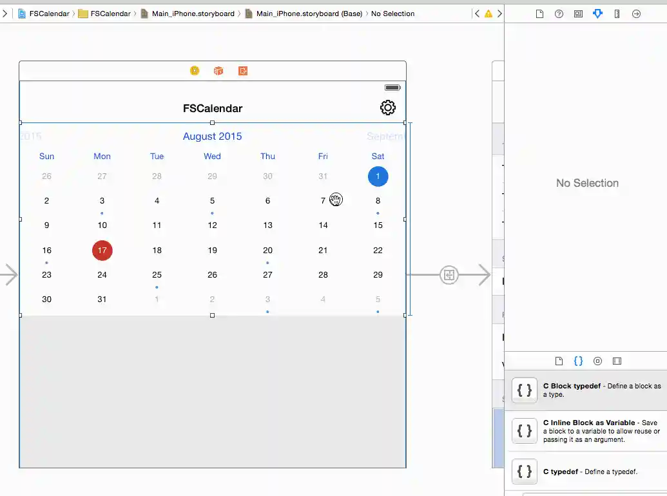Select blue-highlighted date 1 on Saturday
Viewport: 667px width, 496px height.
click(x=378, y=176)
